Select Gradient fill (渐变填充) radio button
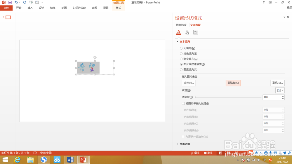 [181, 59]
